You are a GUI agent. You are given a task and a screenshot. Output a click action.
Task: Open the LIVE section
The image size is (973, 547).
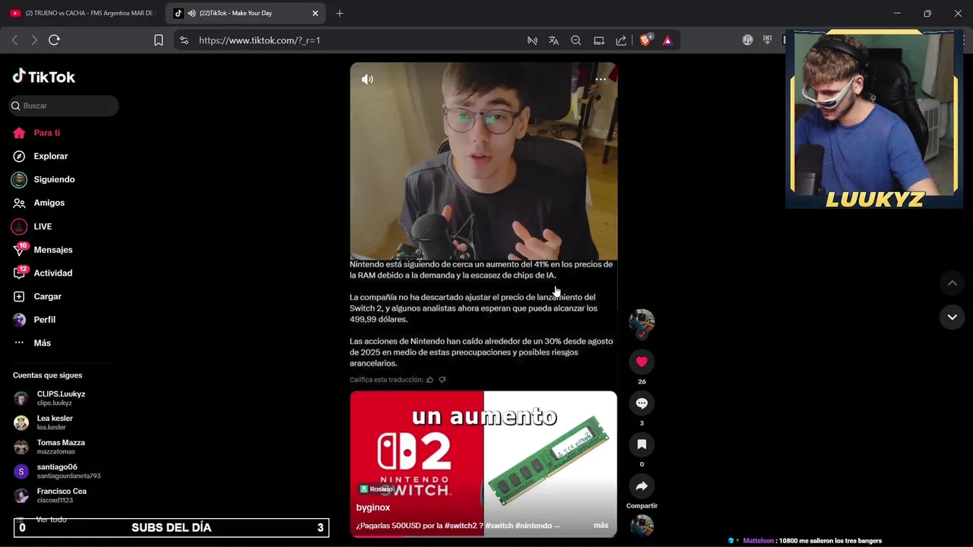(x=32, y=226)
